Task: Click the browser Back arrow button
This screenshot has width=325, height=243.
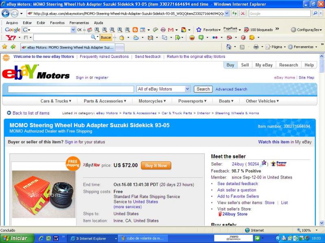Action: [5, 14]
